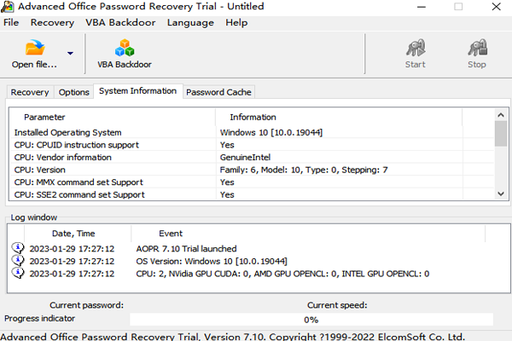This screenshot has height=341, width=512.
Task: Minimize the application window
Action: coord(422,7)
